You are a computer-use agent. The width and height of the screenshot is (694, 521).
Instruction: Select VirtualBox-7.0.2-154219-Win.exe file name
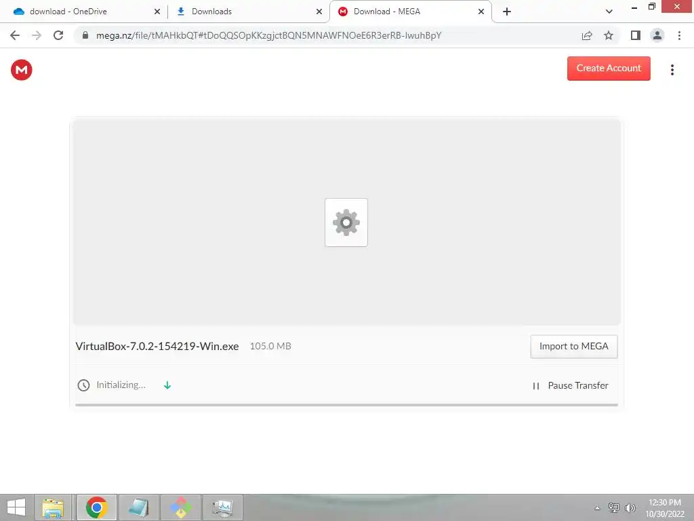(x=157, y=347)
